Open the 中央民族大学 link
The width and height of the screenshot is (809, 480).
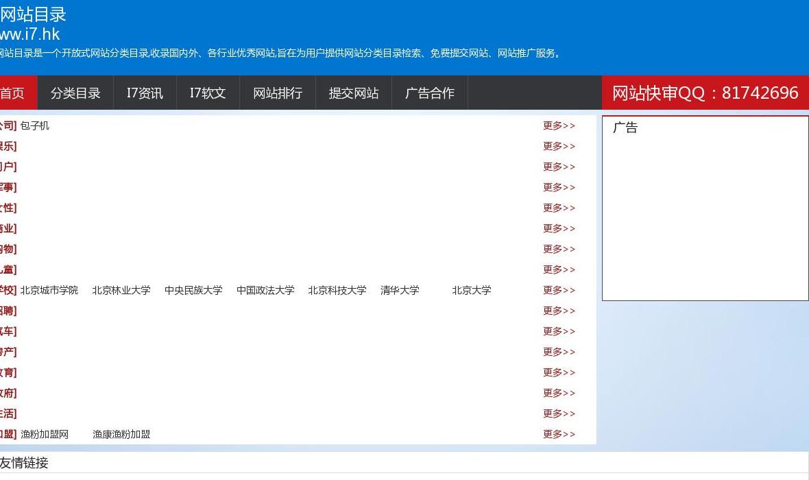(193, 291)
